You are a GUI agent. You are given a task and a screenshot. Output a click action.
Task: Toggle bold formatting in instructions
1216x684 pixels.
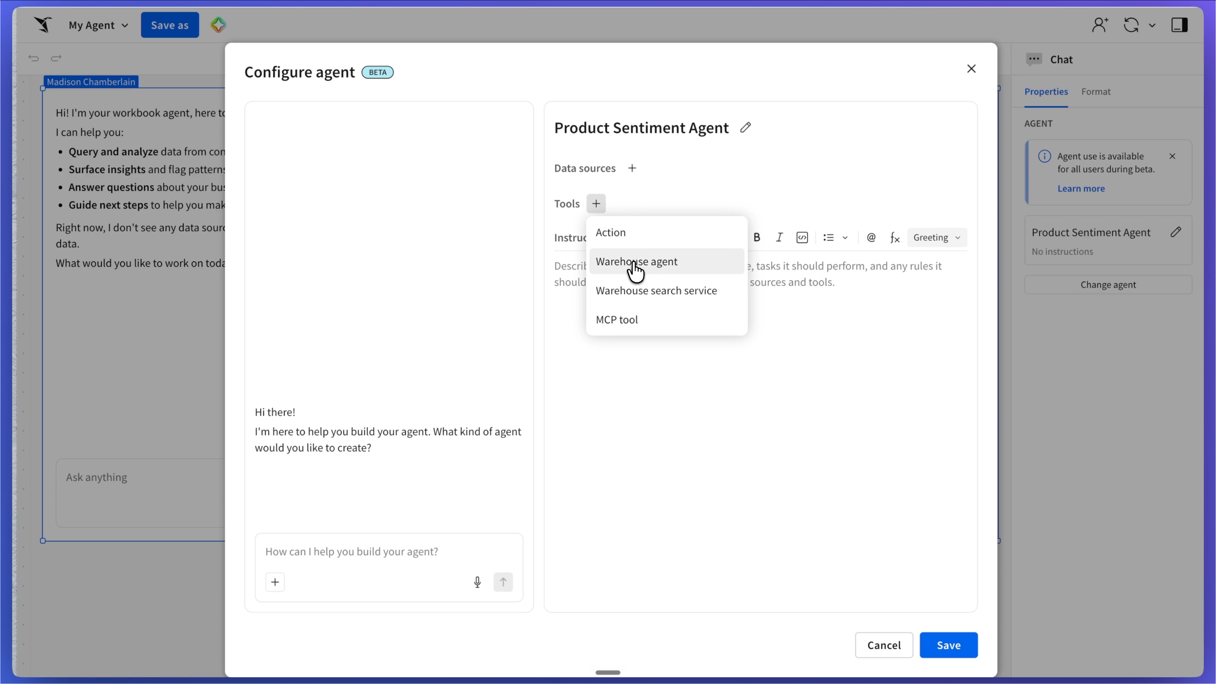pyautogui.click(x=757, y=237)
